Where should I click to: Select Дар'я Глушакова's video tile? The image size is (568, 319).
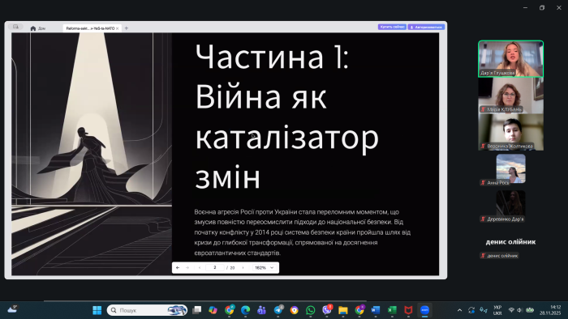click(510, 58)
